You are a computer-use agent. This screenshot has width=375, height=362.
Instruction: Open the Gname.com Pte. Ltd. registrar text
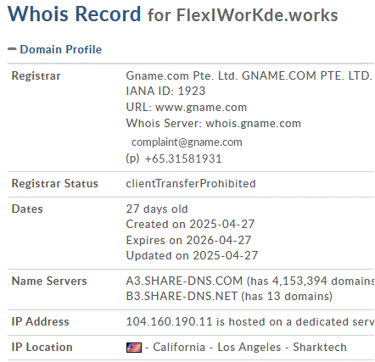click(182, 75)
